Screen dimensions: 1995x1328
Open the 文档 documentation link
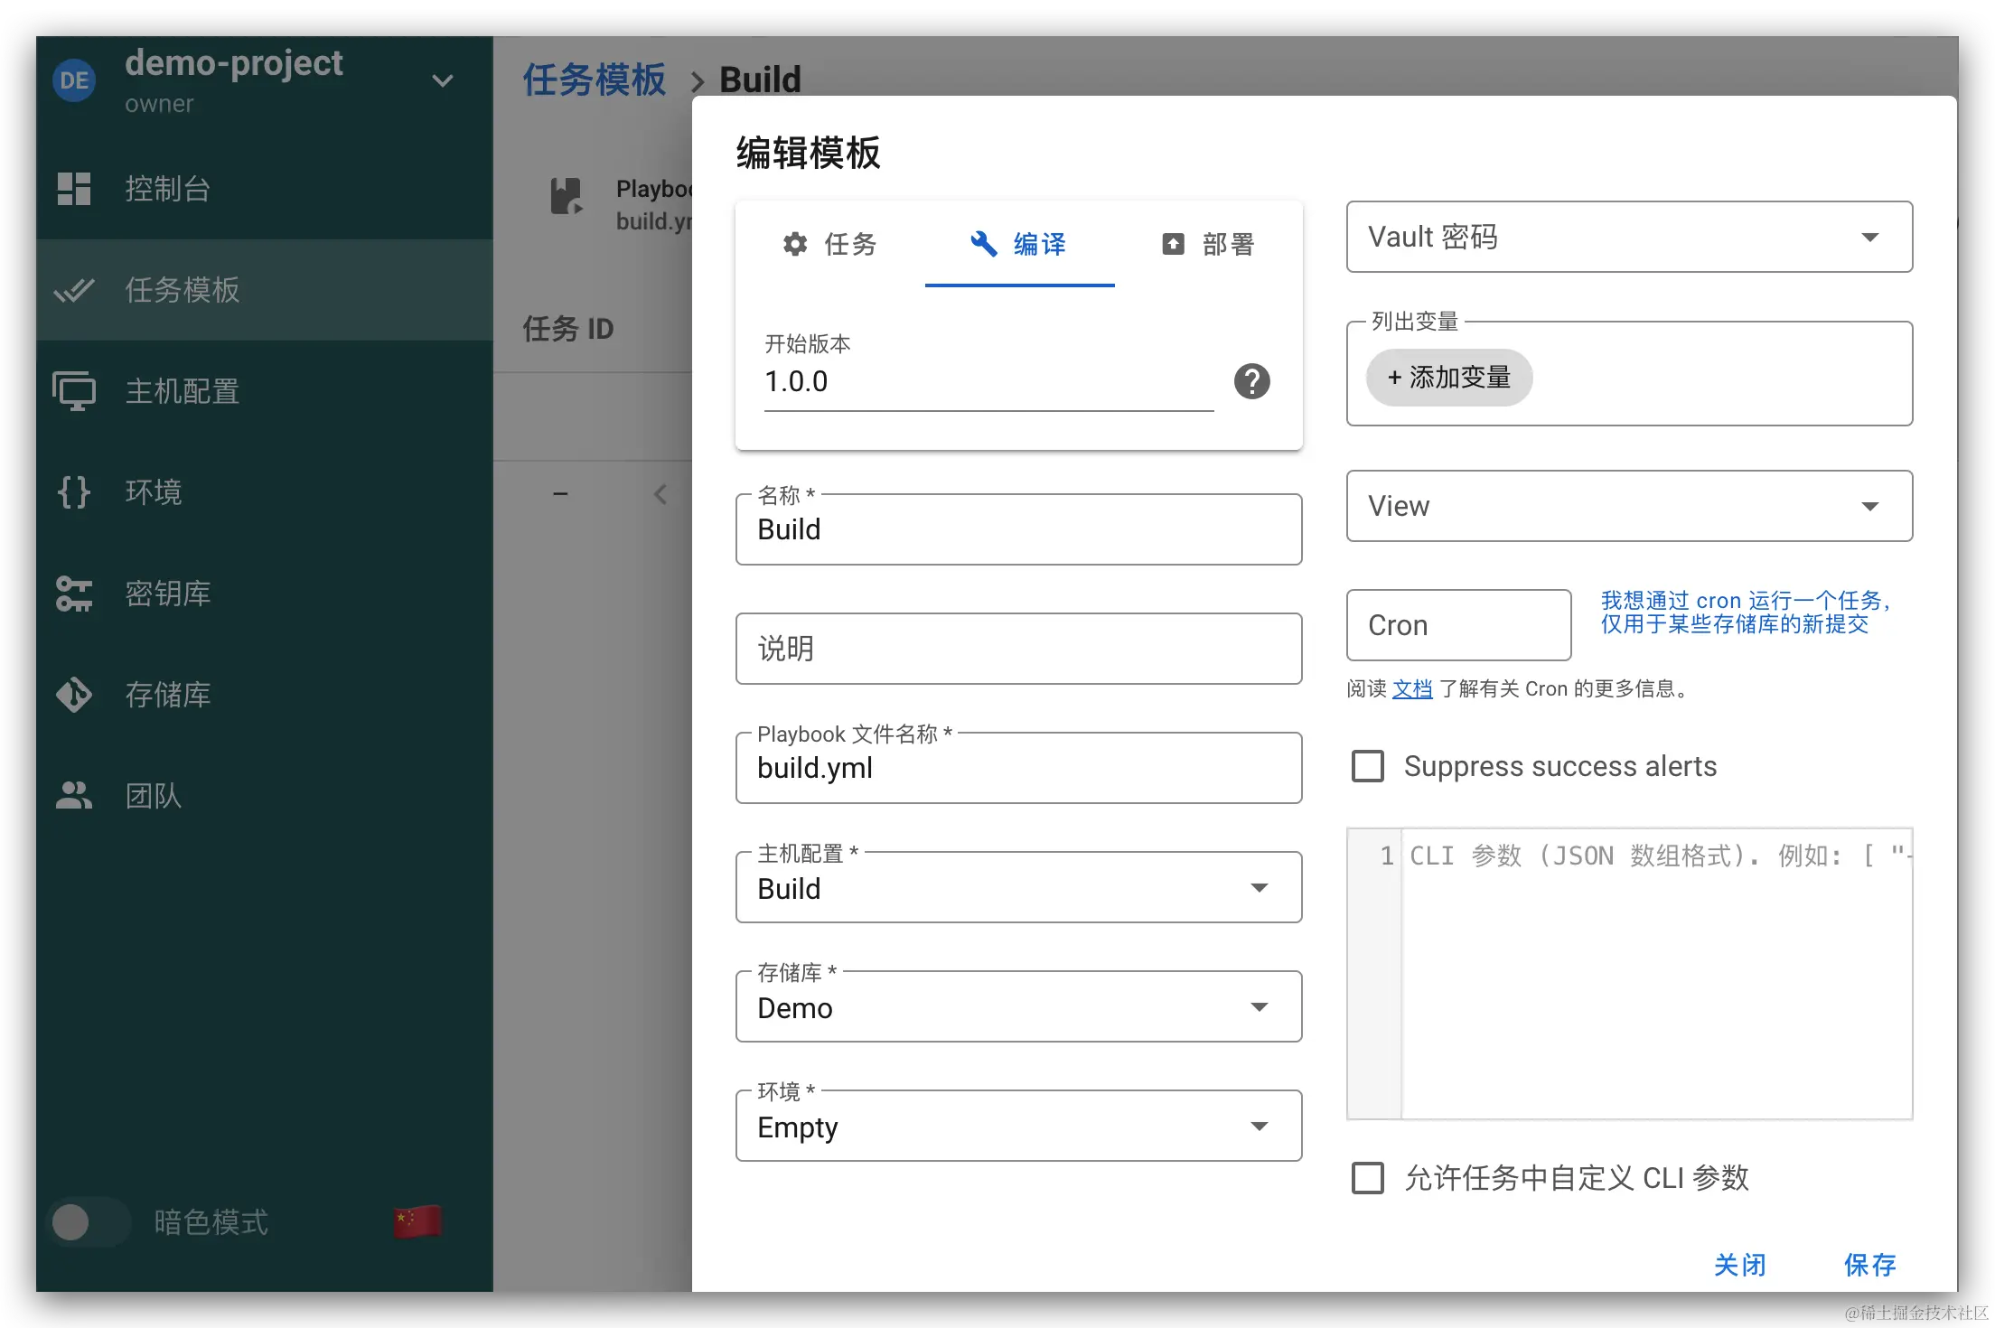tap(1411, 688)
